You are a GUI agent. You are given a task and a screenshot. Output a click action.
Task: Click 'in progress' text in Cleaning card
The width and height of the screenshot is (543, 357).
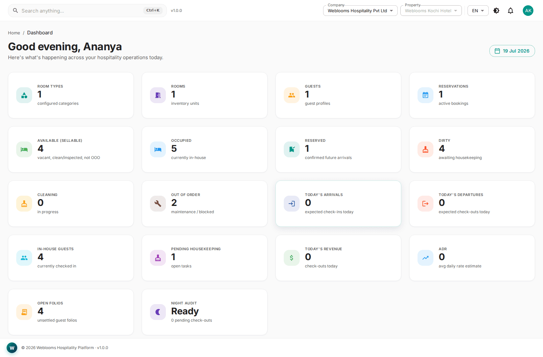pyautogui.click(x=48, y=212)
